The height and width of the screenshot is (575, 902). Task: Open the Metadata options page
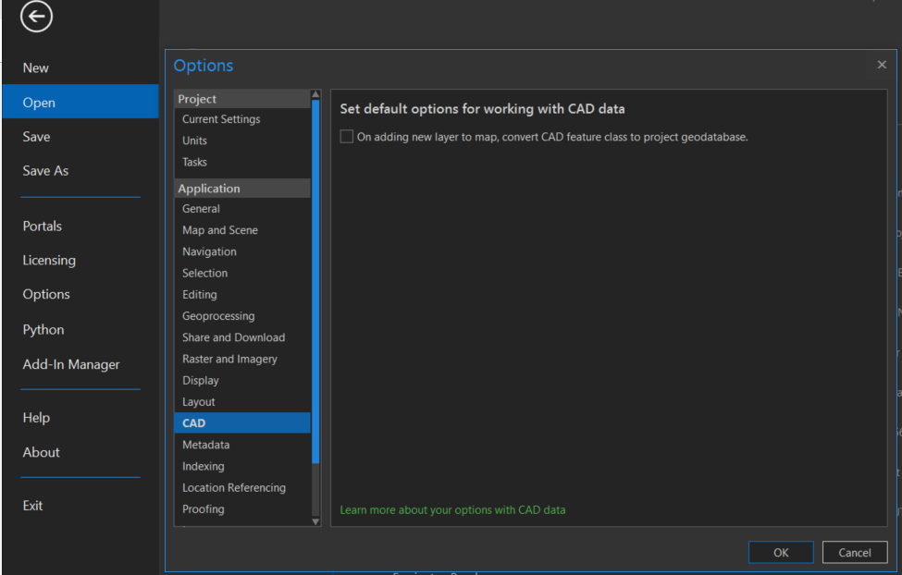tap(205, 445)
